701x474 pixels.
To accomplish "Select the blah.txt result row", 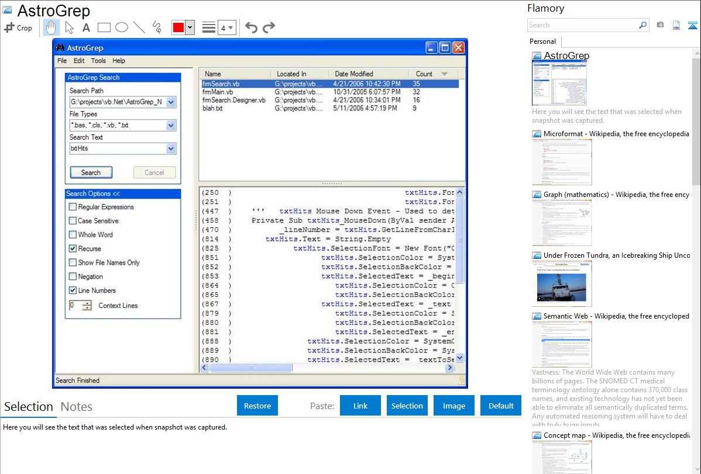I will pos(330,108).
